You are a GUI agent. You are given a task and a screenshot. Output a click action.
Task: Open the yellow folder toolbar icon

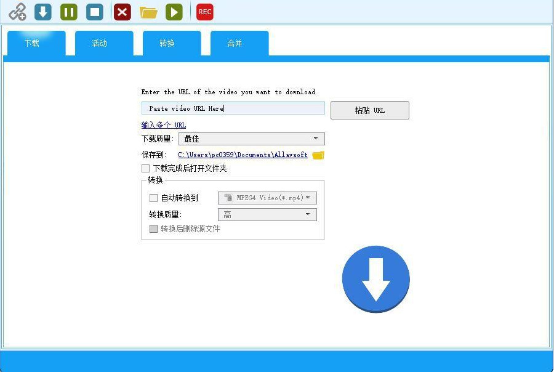(x=148, y=12)
